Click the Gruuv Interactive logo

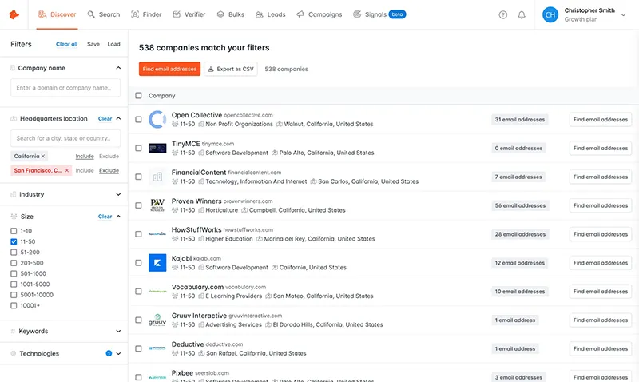click(157, 320)
